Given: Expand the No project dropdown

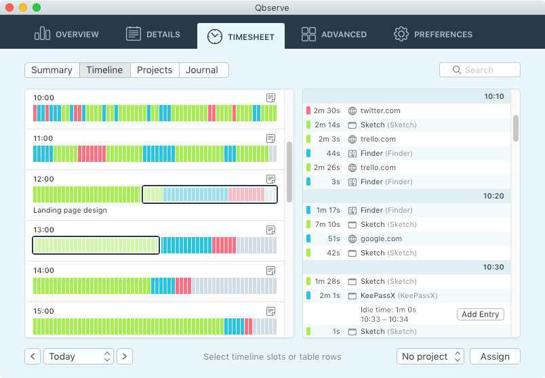Looking at the screenshot, I should [x=430, y=356].
